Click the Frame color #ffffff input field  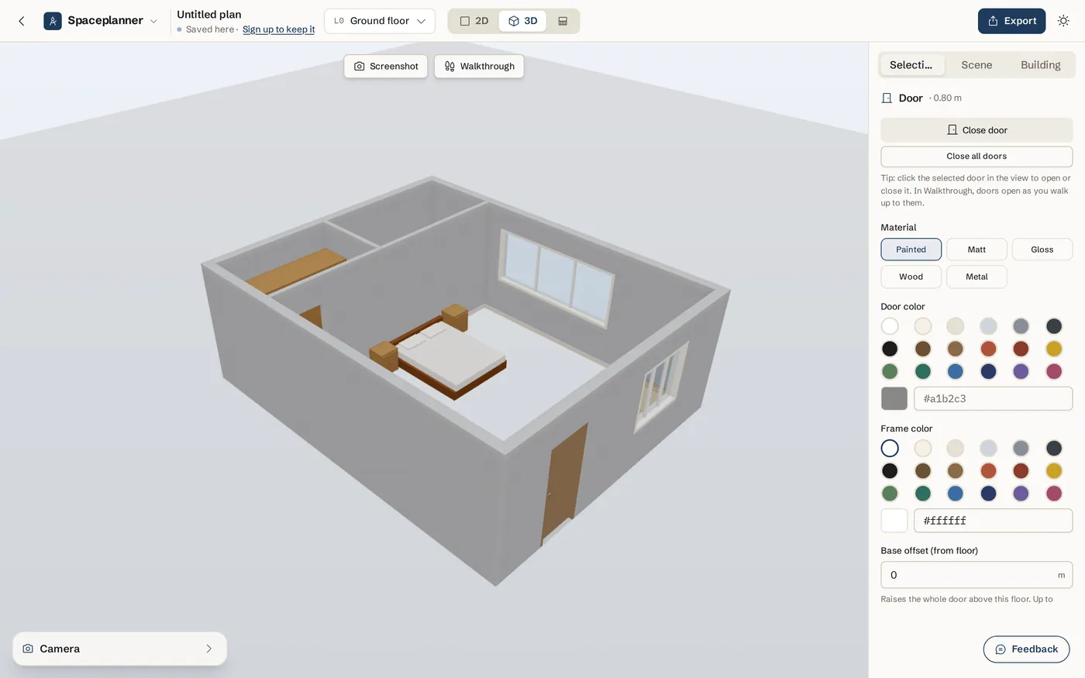point(993,521)
